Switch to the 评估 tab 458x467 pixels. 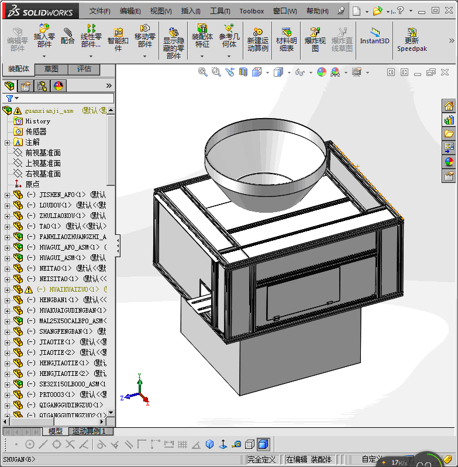[84, 69]
